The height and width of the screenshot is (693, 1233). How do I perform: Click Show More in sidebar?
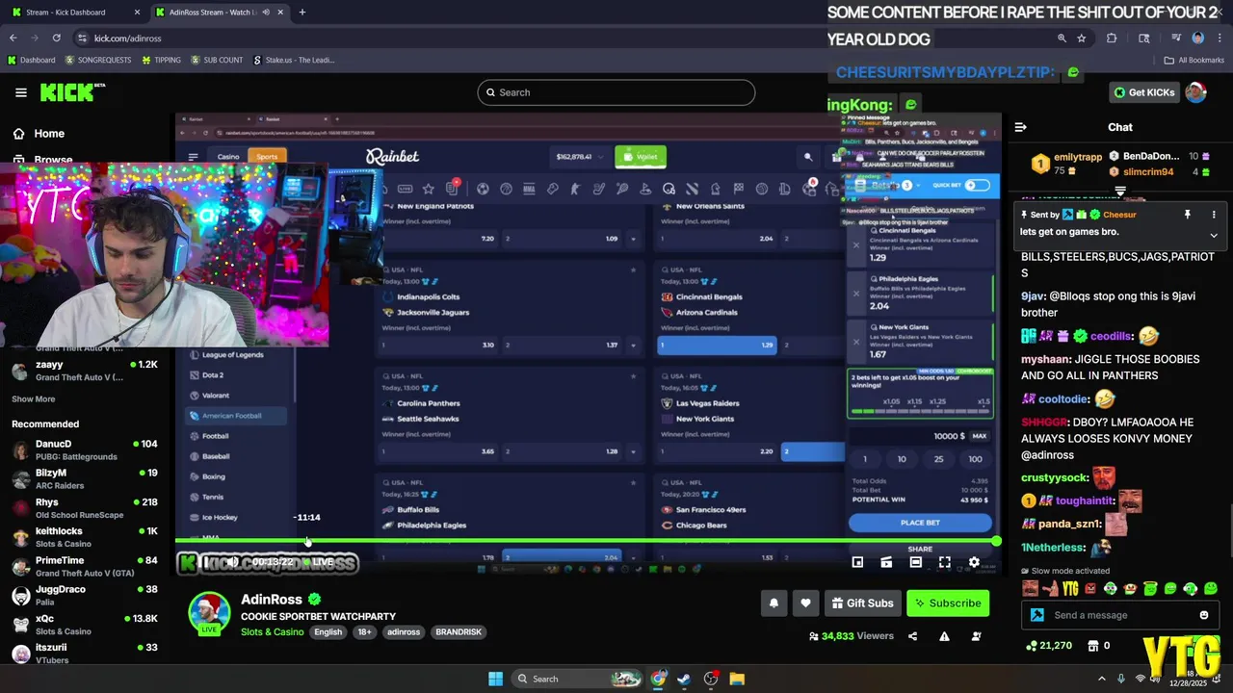pos(34,398)
